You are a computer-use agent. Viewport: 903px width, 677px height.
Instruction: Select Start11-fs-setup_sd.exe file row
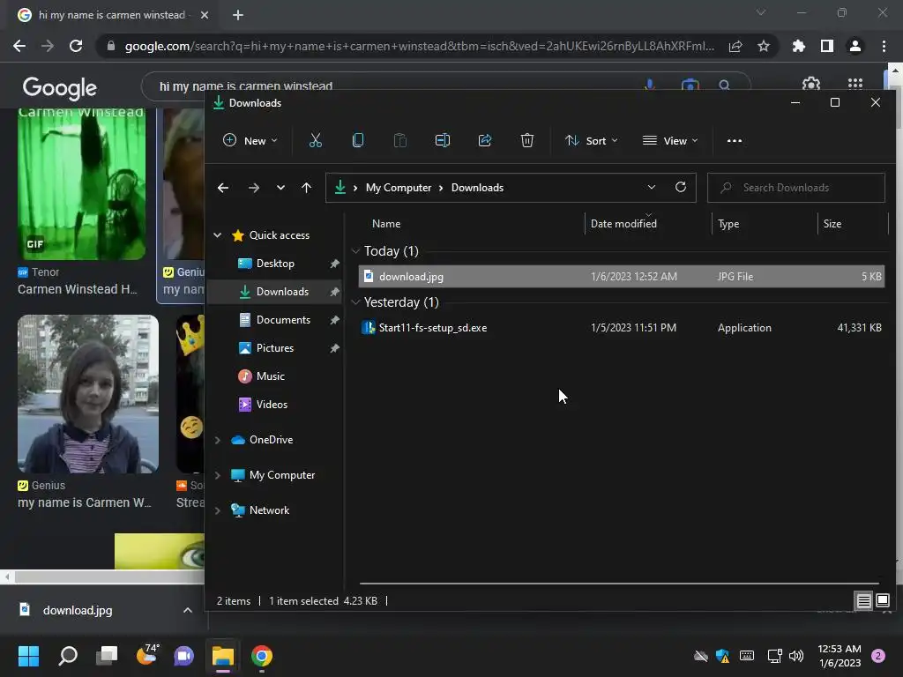coord(622,328)
